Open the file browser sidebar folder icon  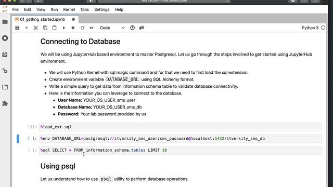pos(5,22)
